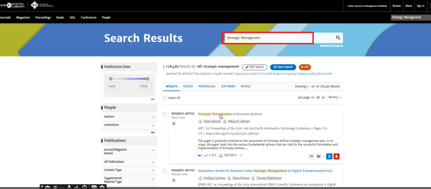Click the red PDF icon of first result
This screenshot has width=431, height=189.
coord(336,156)
